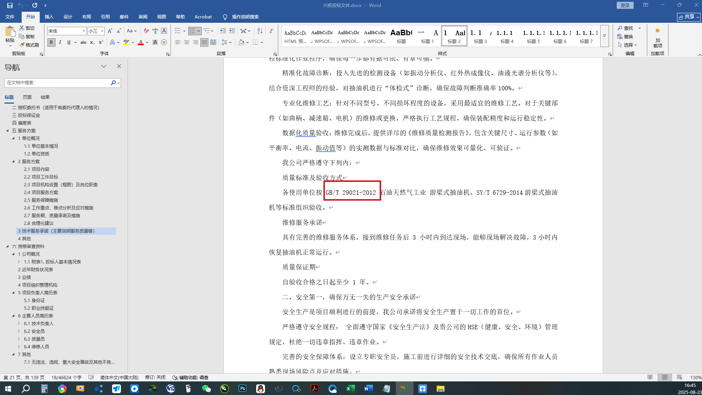Shrink font size with the smaller A icon
702x395 pixels.
[119, 31]
